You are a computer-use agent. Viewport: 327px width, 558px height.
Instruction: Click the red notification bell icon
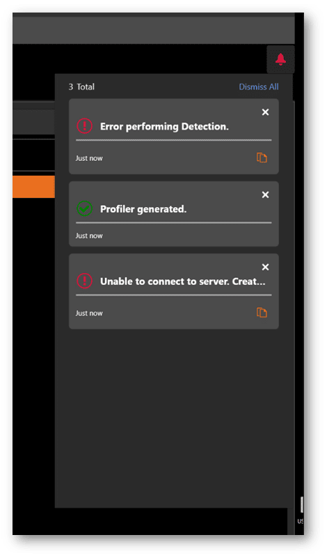pyautogui.click(x=280, y=59)
